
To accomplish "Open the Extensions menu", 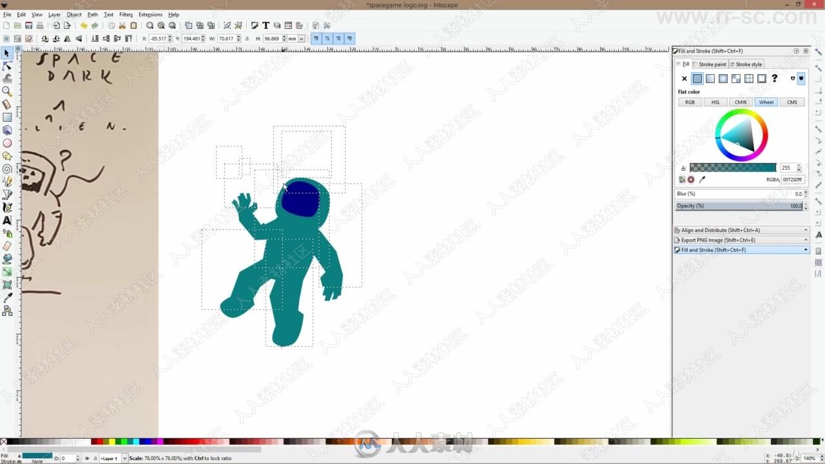I will click(x=150, y=14).
